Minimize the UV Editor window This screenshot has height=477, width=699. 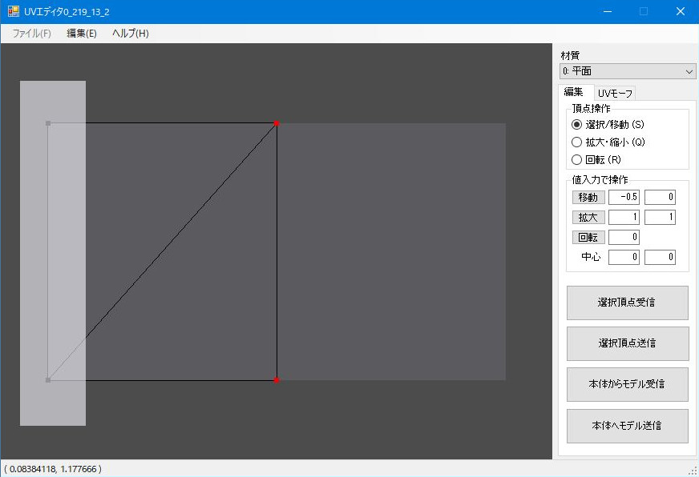pyautogui.click(x=607, y=11)
